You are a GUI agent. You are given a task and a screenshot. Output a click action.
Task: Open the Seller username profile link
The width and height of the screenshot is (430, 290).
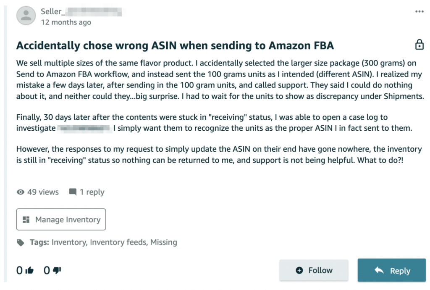point(81,11)
